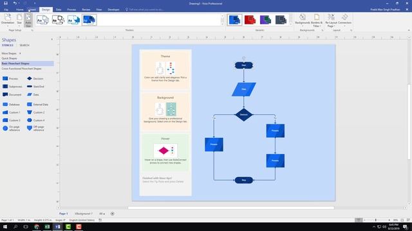The width and height of the screenshot is (412, 231).
Task: Click the Save icon in title bar
Action: point(6,3)
